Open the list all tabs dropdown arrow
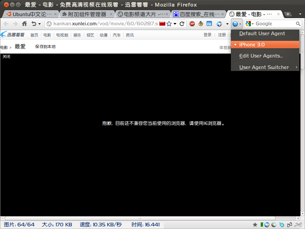 [x=300, y=14]
